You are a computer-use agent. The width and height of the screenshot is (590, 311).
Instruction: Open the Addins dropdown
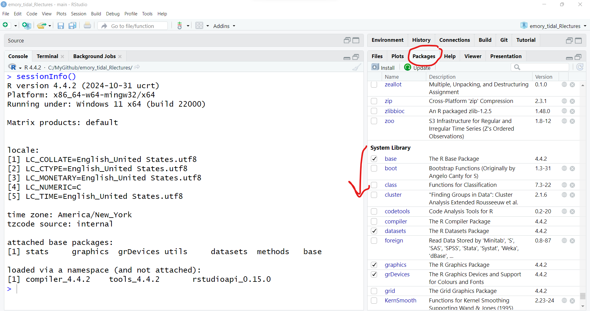click(x=224, y=26)
